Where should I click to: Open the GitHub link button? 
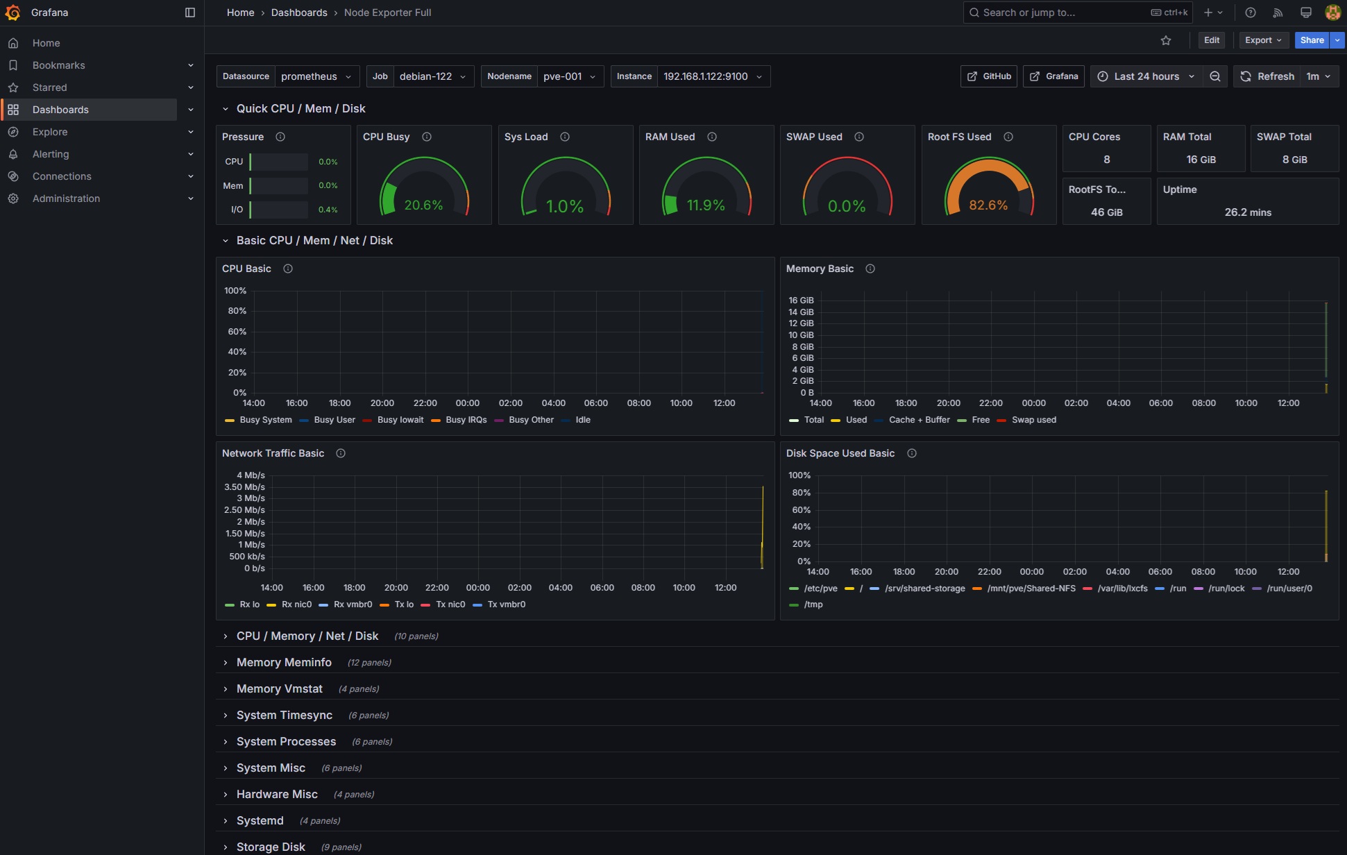click(989, 76)
